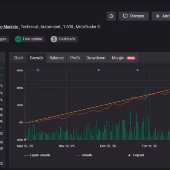
Task: Toggle Equity Growth series in legend
Action: (37, 155)
